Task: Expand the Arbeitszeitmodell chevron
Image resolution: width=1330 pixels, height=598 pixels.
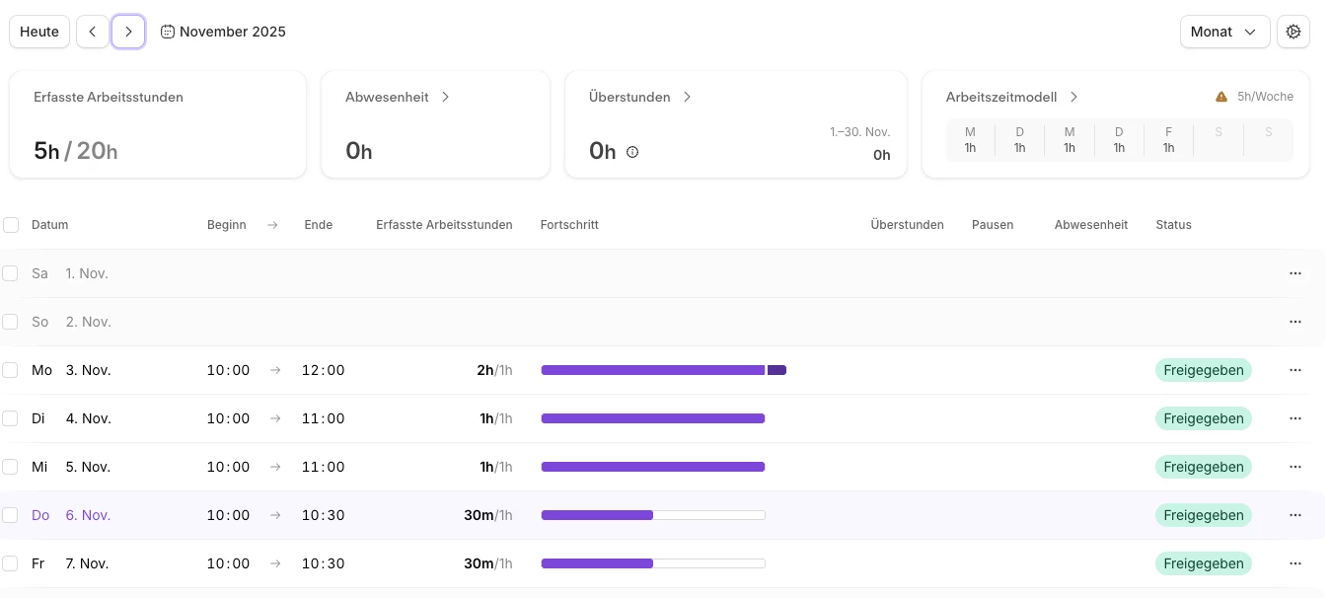Action: (x=1073, y=97)
